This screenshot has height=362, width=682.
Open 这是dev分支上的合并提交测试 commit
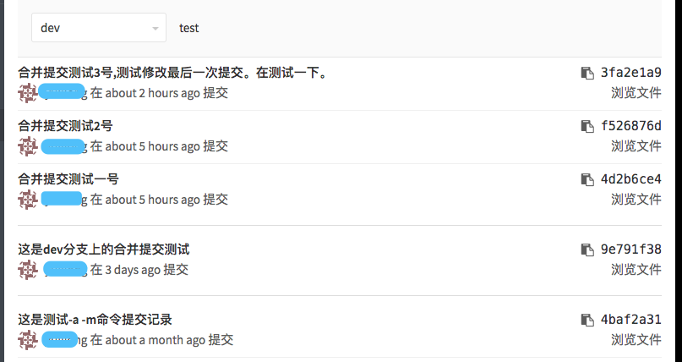104,250
